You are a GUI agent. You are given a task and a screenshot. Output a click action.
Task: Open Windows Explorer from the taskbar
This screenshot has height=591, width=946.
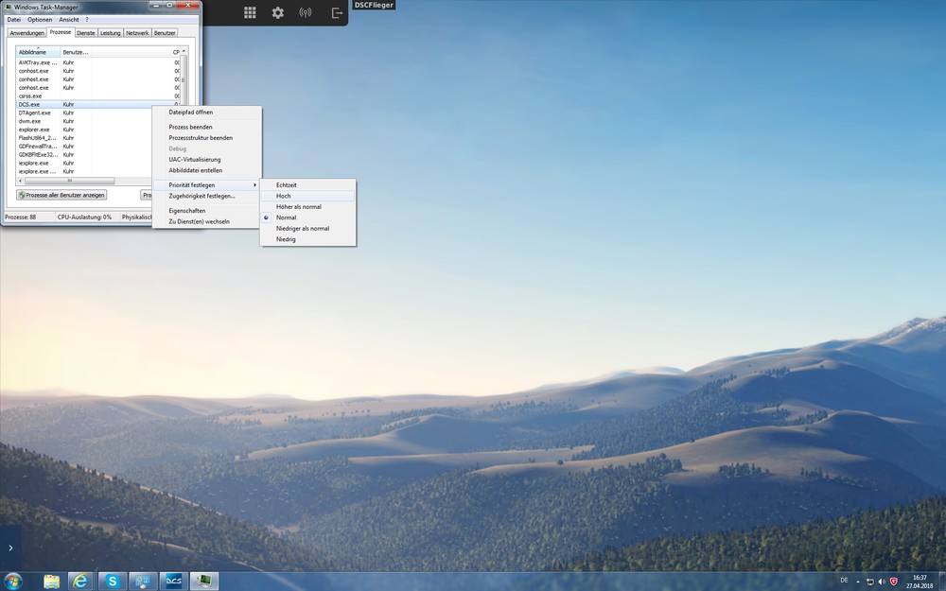click(x=50, y=581)
